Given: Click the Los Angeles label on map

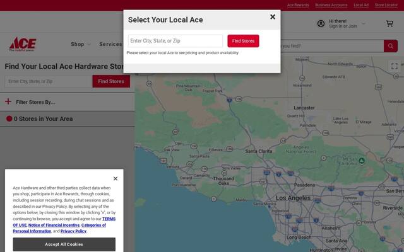Looking at the screenshot, I should (x=293, y=198).
